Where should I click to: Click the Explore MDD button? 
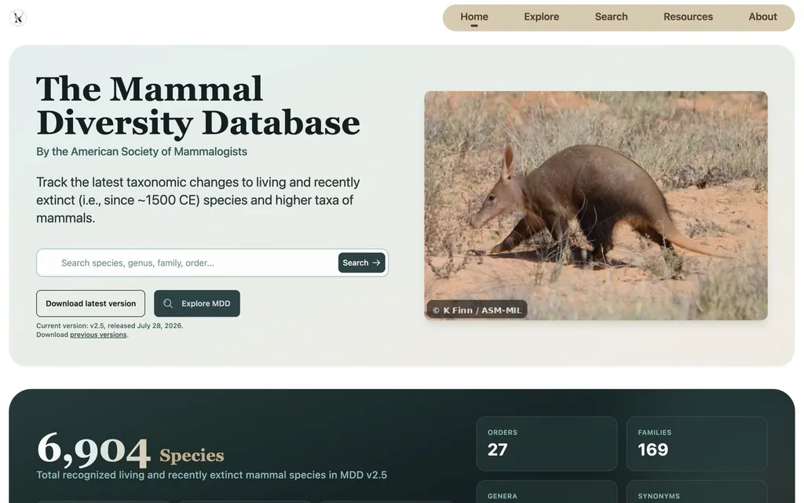point(197,303)
